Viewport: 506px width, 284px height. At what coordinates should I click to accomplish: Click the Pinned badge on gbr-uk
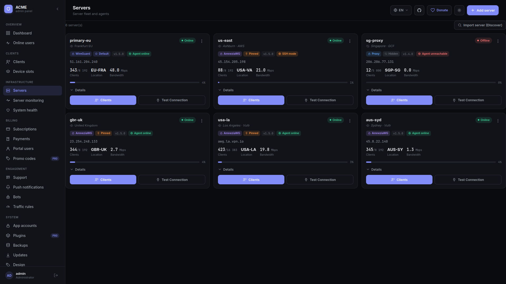104,133
